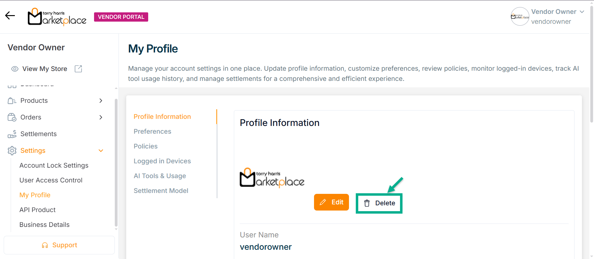Click the profile logo image thumbnail
594x259 pixels.
tap(272, 178)
